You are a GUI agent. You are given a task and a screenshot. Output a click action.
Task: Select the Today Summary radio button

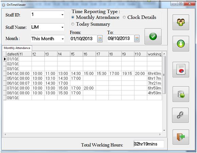point(73,24)
